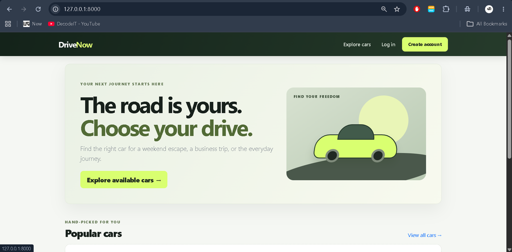The height and width of the screenshot is (252, 512).
Task: Click the 'The road is yours.' headline
Action: point(161,105)
